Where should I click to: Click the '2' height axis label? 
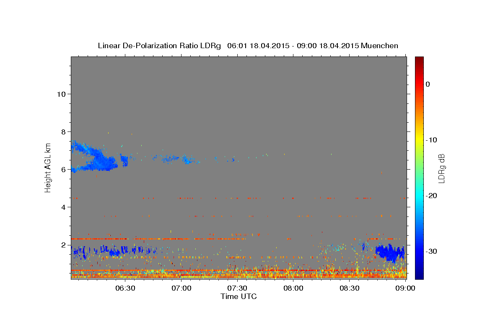pos(63,245)
